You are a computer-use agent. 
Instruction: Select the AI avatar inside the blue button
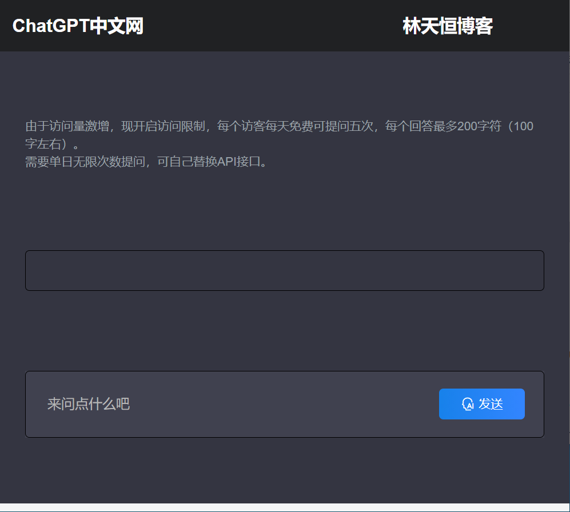point(467,404)
